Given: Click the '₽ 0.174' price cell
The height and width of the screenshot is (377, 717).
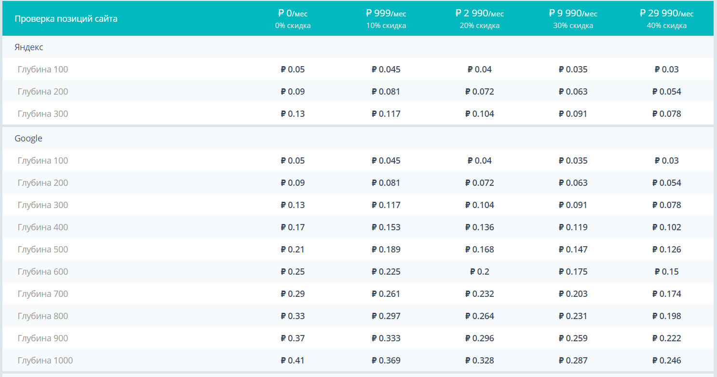Looking at the screenshot, I should pos(667,294).
